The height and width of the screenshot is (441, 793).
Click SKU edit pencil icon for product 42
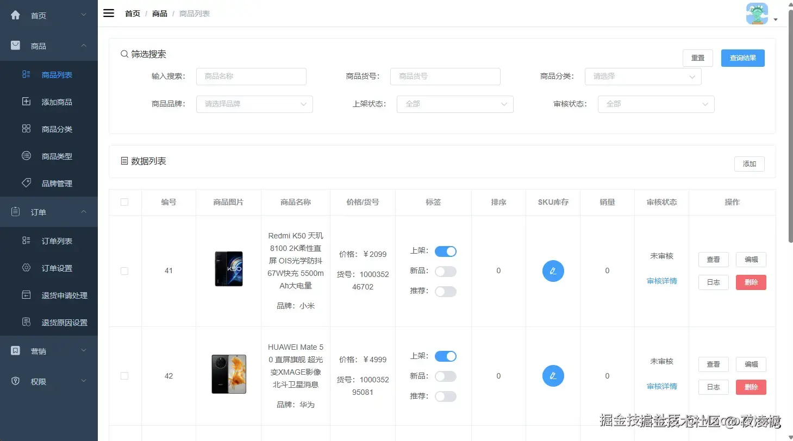coord(553,376)
